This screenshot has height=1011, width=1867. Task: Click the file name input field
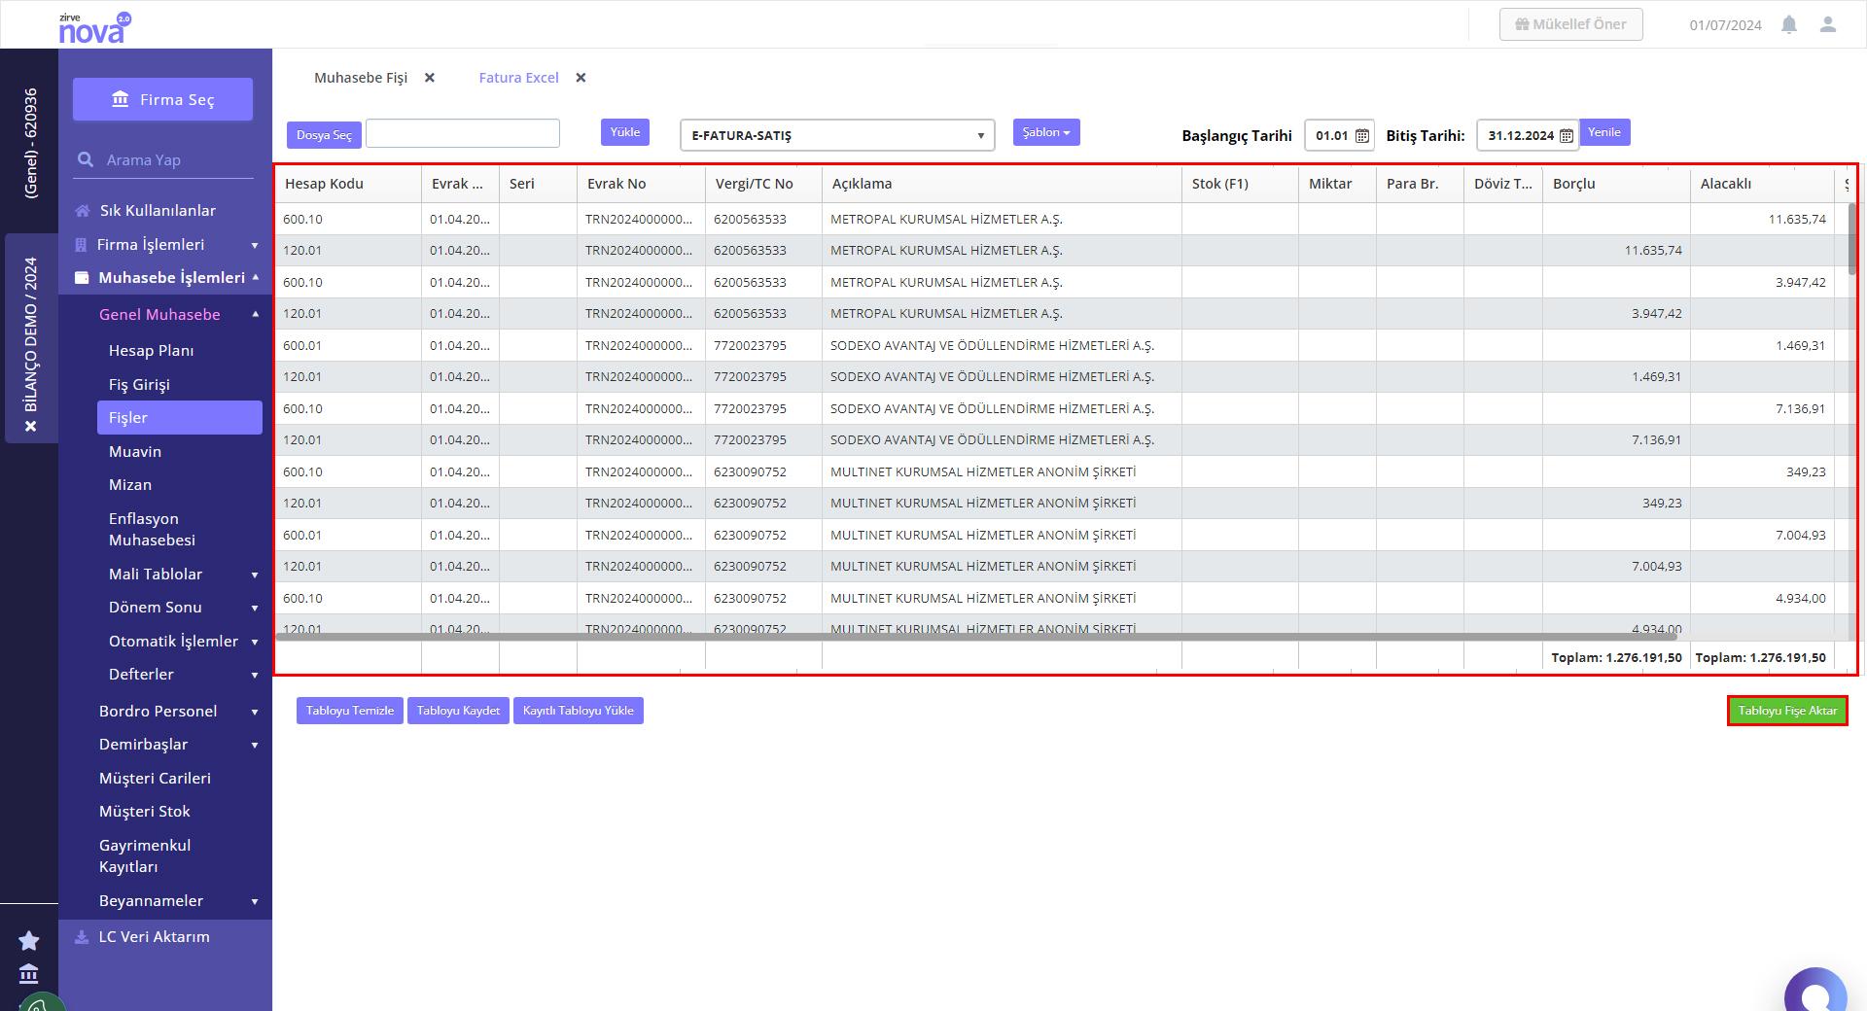pos(463,133)
